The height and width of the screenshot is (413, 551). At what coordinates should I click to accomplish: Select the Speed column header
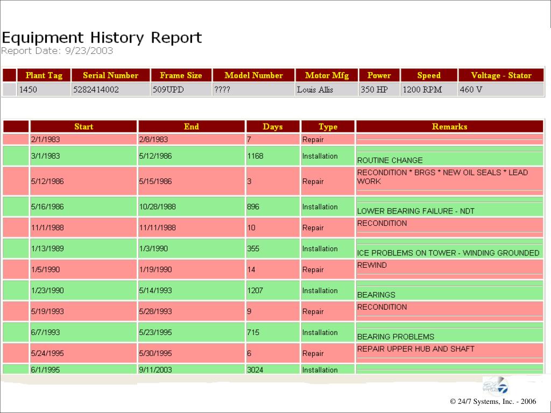pos(429,75)
